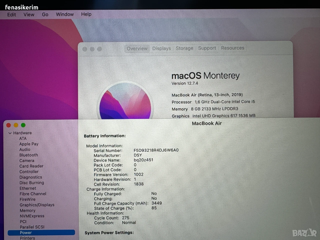Select Diagnostics in the sidebar
The width and height of the screenshot is (320, 240).
31,177
